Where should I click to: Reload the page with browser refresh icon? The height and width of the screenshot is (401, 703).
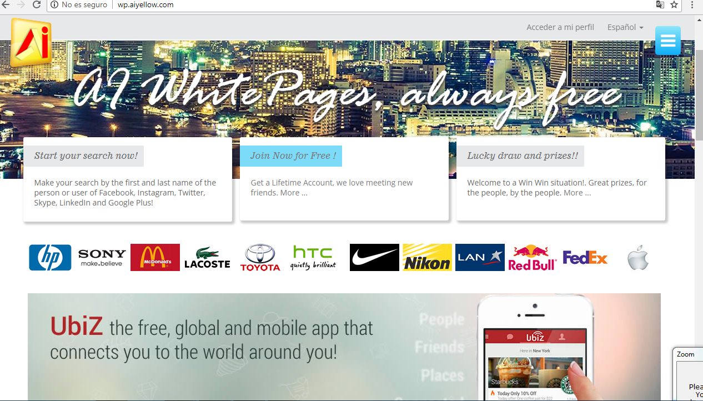[37, 5]
